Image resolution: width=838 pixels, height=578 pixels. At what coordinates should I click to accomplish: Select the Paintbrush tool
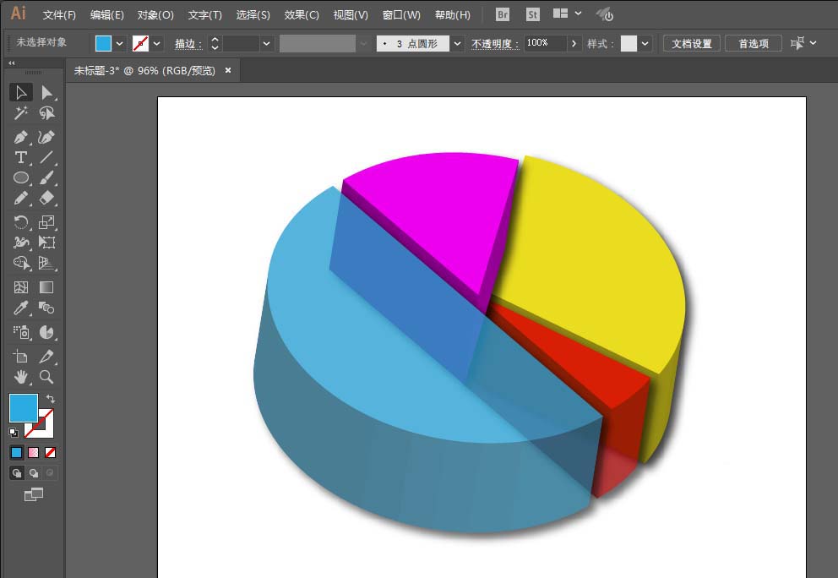(x=46, y=177)
